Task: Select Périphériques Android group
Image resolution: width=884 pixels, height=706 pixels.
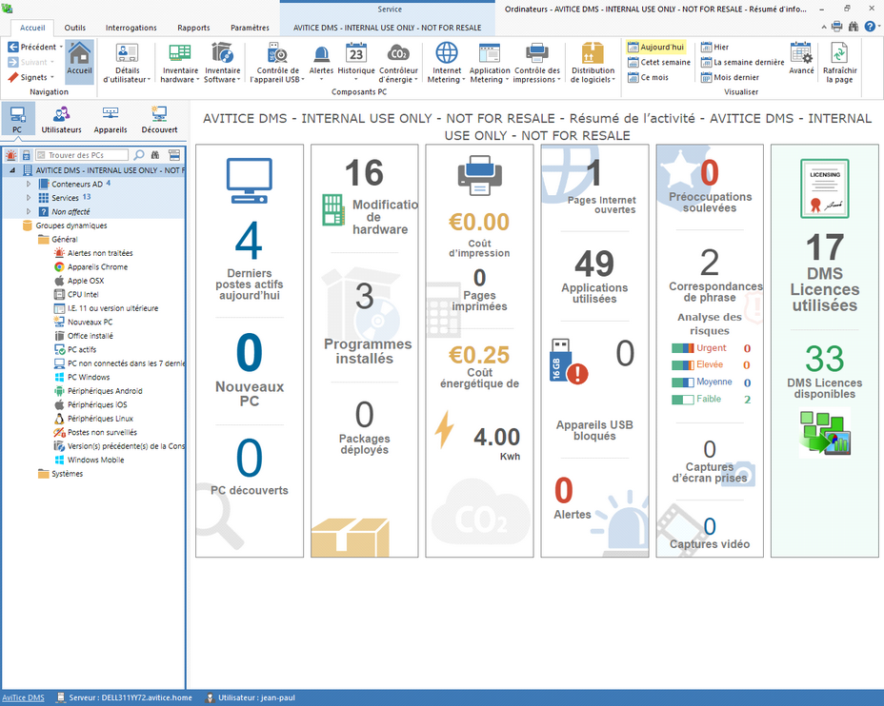Action: point(99,391)
